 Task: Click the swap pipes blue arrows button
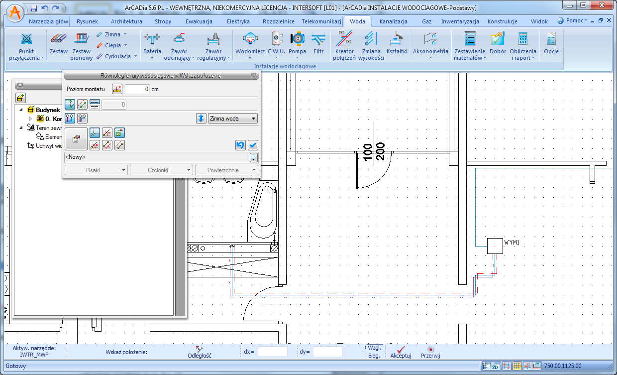201,119
